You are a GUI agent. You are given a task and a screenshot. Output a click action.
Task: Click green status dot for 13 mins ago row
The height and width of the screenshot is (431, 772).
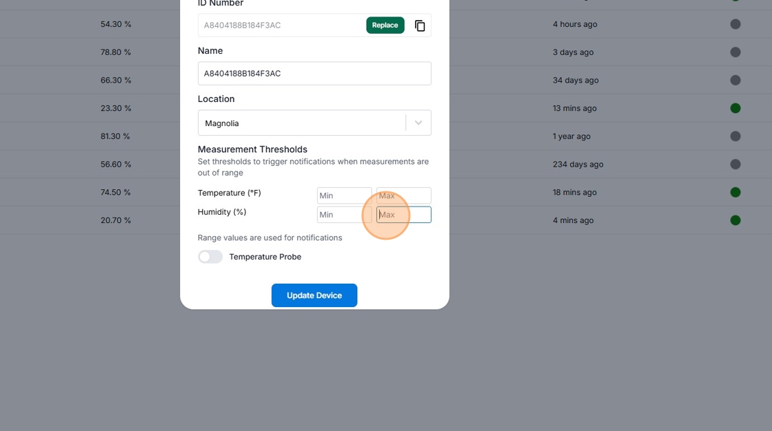tap(735, 108)
